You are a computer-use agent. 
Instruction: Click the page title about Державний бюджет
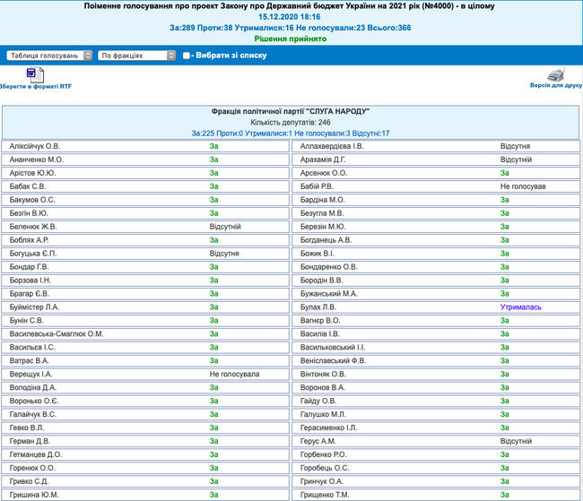tap(290, 6)
